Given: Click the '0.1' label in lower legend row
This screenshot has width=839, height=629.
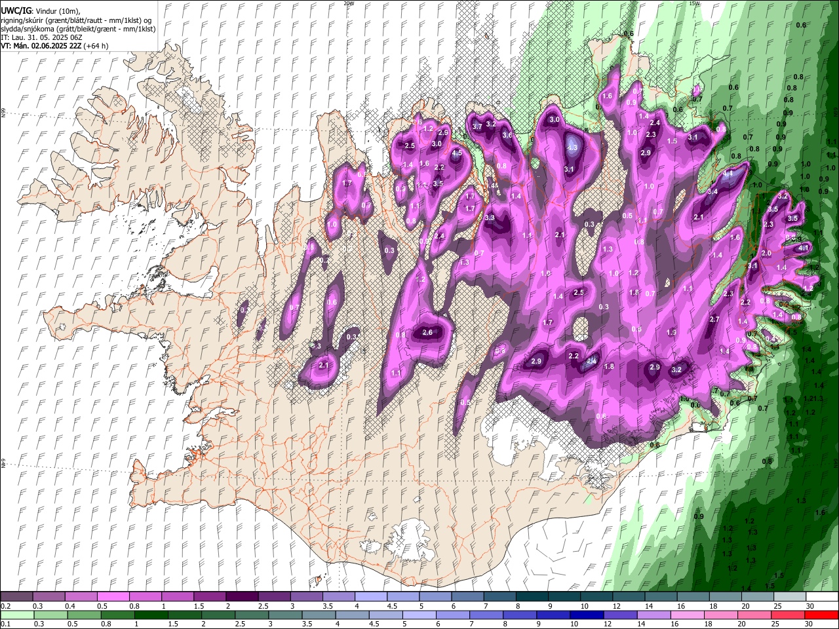Looking at the screenshot, I should [x=6, y=624].
